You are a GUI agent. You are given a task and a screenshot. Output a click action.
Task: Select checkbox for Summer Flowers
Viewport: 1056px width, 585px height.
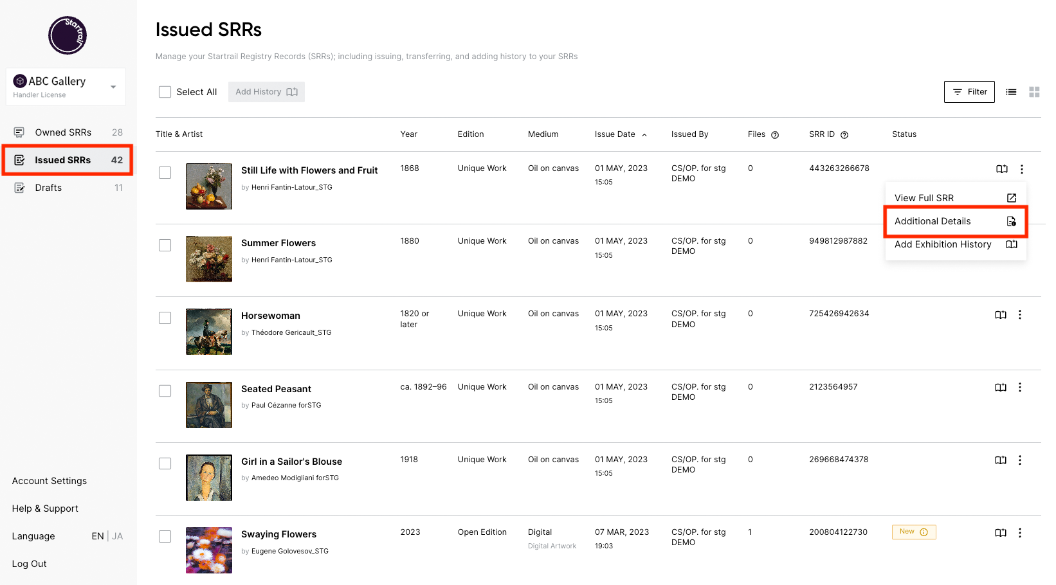(x=165, y=246)
